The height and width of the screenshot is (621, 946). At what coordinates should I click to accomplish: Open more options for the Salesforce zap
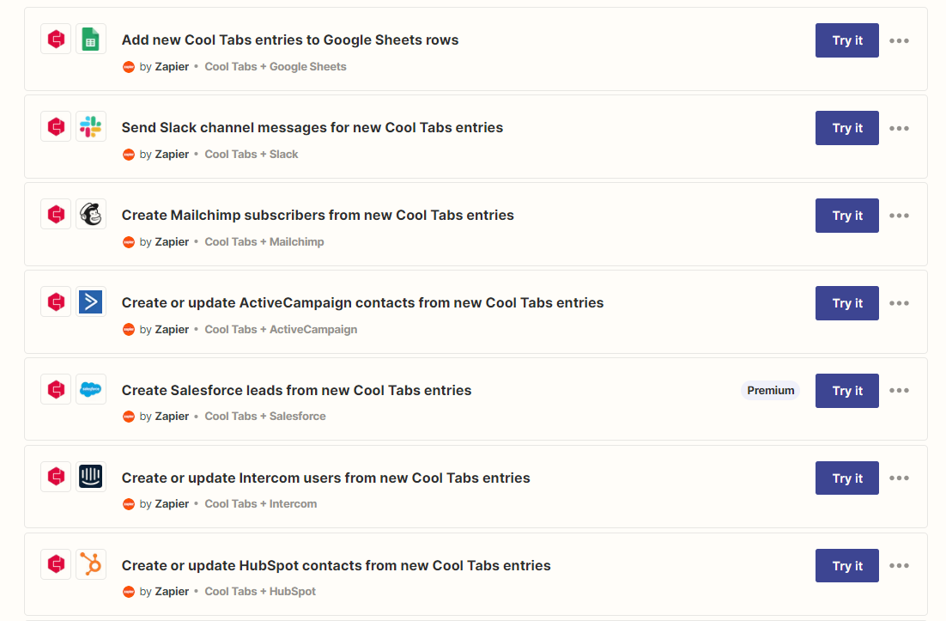(899, 391)
